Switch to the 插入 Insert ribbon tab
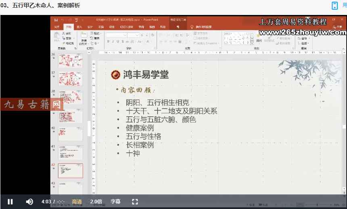This screenshot has height=209, width=347. coord(79,27)
